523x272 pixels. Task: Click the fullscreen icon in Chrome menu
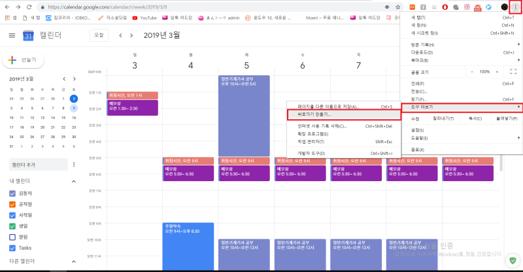click(x=513, y=72)
